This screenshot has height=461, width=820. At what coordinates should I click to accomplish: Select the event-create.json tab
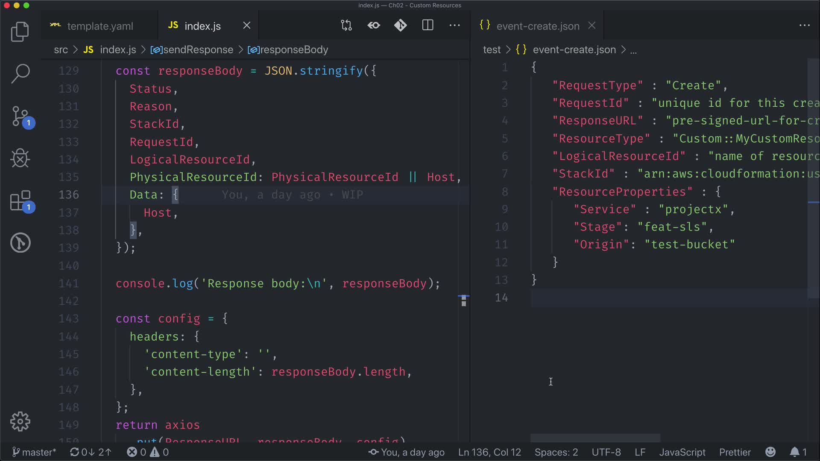click(537, 26)
